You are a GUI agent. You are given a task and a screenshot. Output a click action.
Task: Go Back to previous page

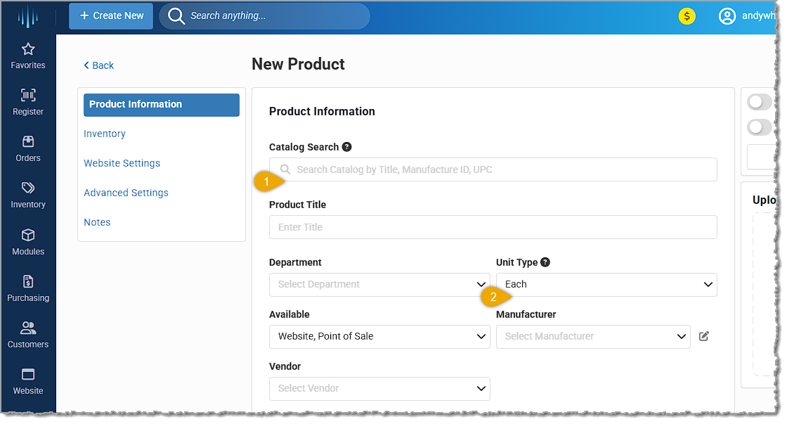tap(99, 65)
